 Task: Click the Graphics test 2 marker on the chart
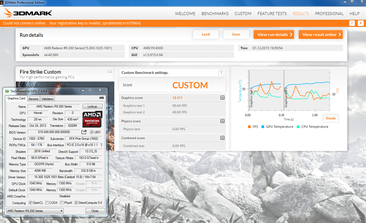[x=286, y=97]
